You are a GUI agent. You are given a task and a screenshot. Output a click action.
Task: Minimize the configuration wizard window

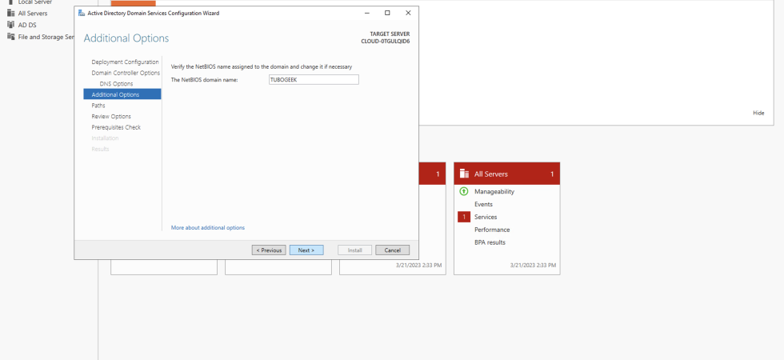[x=367, y=13]
